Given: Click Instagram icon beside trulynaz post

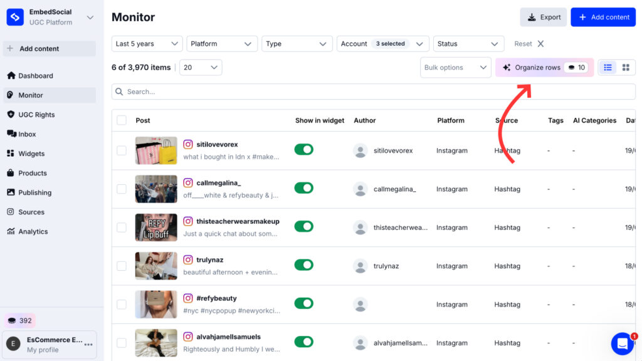Looking at the screenshot, I should 188,259.
